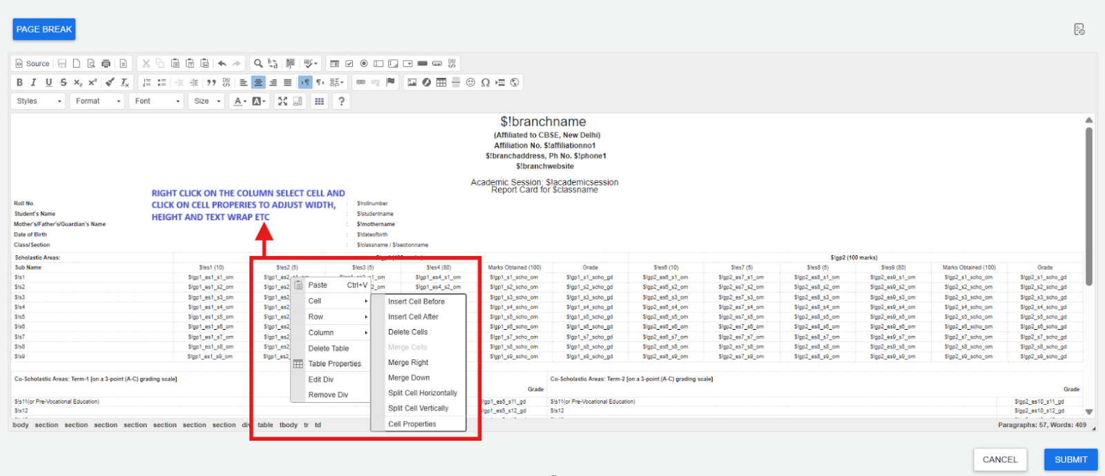Click the italic formatting icon
1105x476 pixels.
pyautogui.click(x=33, y=82)
